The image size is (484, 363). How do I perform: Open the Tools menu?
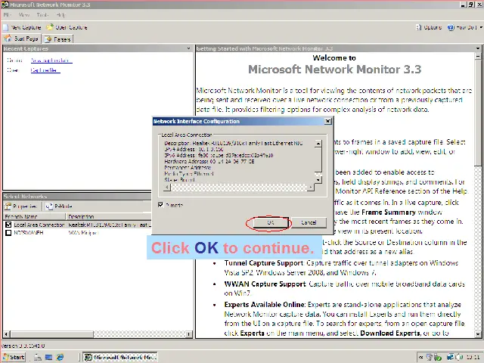coord(42,15)
